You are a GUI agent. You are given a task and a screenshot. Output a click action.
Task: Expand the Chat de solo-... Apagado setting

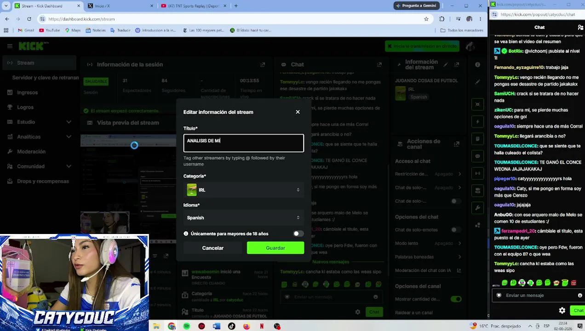pyautogui.click(x=428, y=188)
